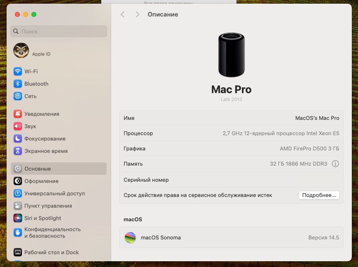Open Уведомления bell icon
358x267 pixels.
18,114
